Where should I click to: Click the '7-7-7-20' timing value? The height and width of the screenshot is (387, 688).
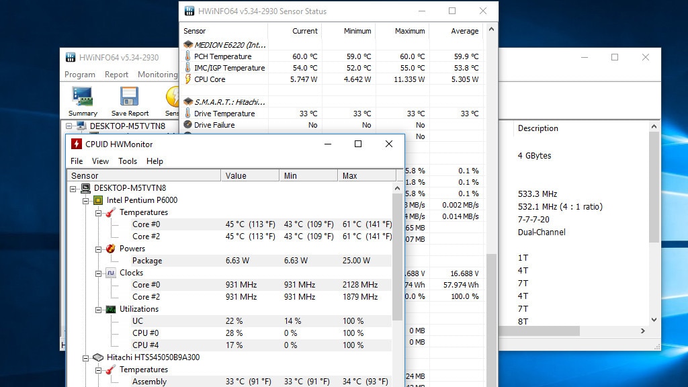533,220
